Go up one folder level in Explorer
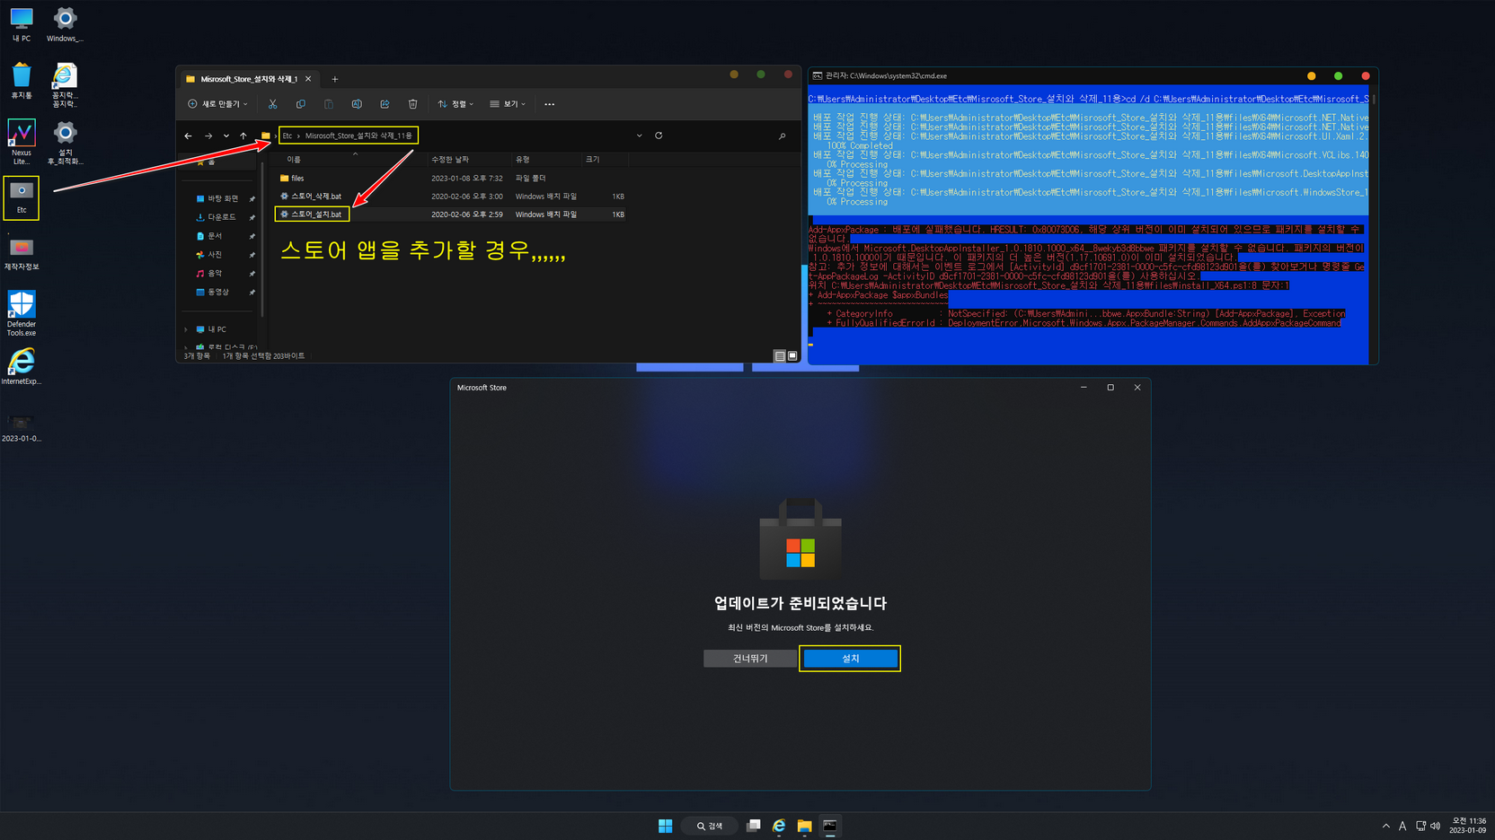 pyautogui.click(x=243, y=136)
